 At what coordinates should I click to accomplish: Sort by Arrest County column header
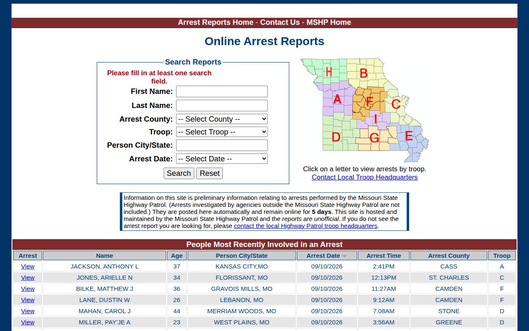click(x=449, y=256)
